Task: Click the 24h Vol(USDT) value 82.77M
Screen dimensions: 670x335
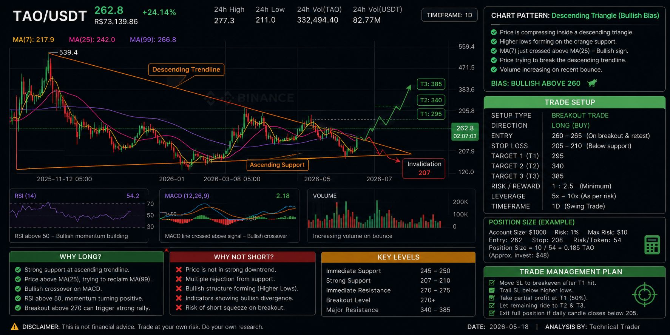Action: pyautogui.click(x=367, y=20)
